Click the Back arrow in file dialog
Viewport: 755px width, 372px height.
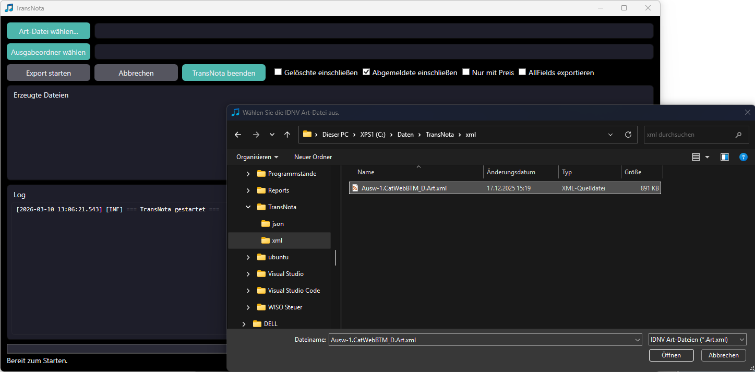coord(238,135)
